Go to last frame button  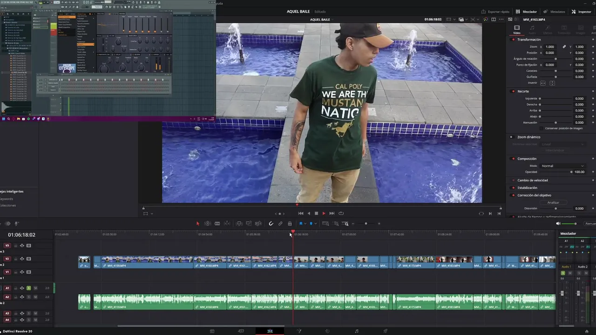[x=332, y=214]
